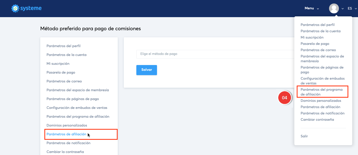358x155 pixels.
Task: Select Salir in the account menu
Action: tap(304, 136)
